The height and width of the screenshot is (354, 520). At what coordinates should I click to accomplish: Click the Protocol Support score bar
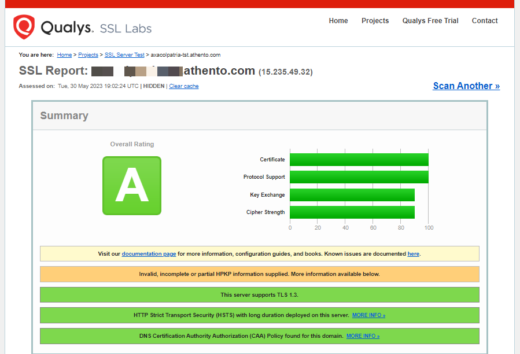pos(359,177)
